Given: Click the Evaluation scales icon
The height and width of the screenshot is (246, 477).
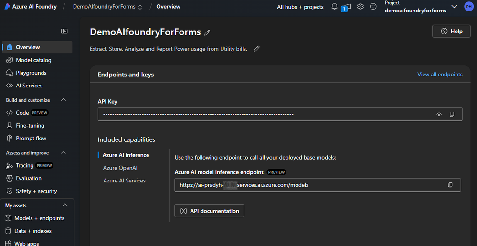Looking at the screenshot, I should point(10,178).
